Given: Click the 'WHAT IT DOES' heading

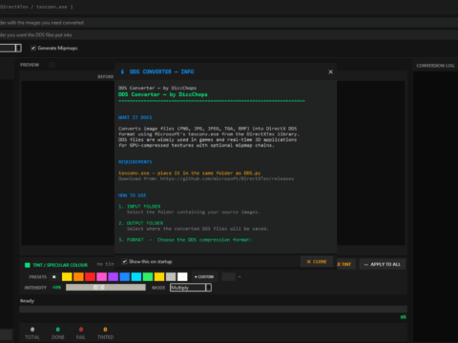Looking at the screenshot, I should point(135,117).
